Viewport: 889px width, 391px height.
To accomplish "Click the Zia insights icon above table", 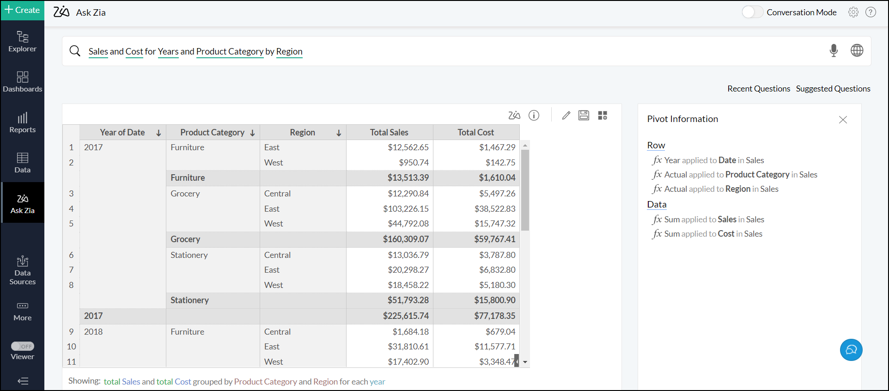I will pyautogui.click(x=514, y=116).
